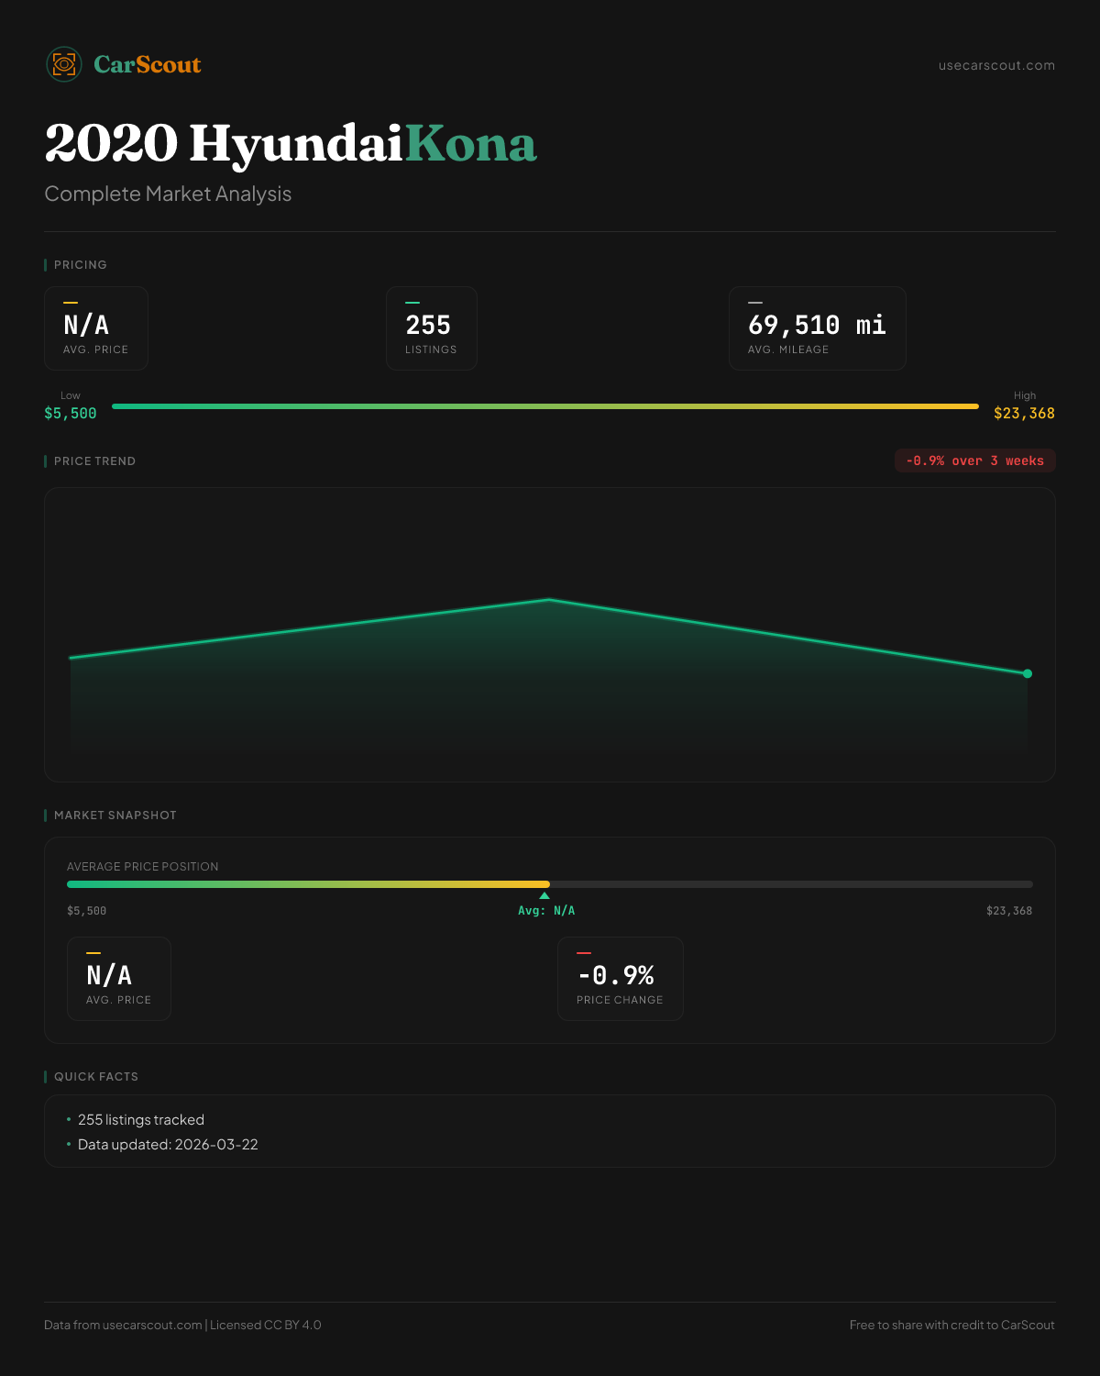Click the -0.9% over 3 weeks badge
1100x1376 pixels.
(x=974, y=461)
